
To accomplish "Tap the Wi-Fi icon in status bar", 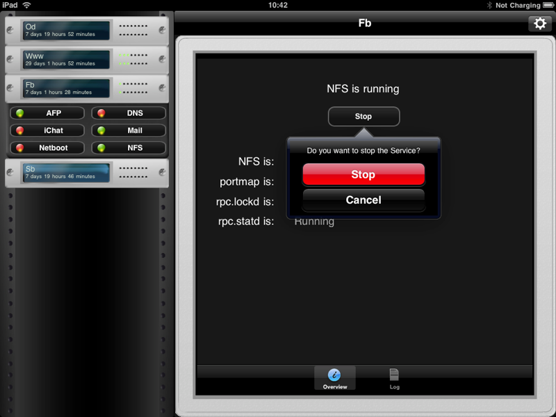I will pyautogui.click(x=26, y=5).
